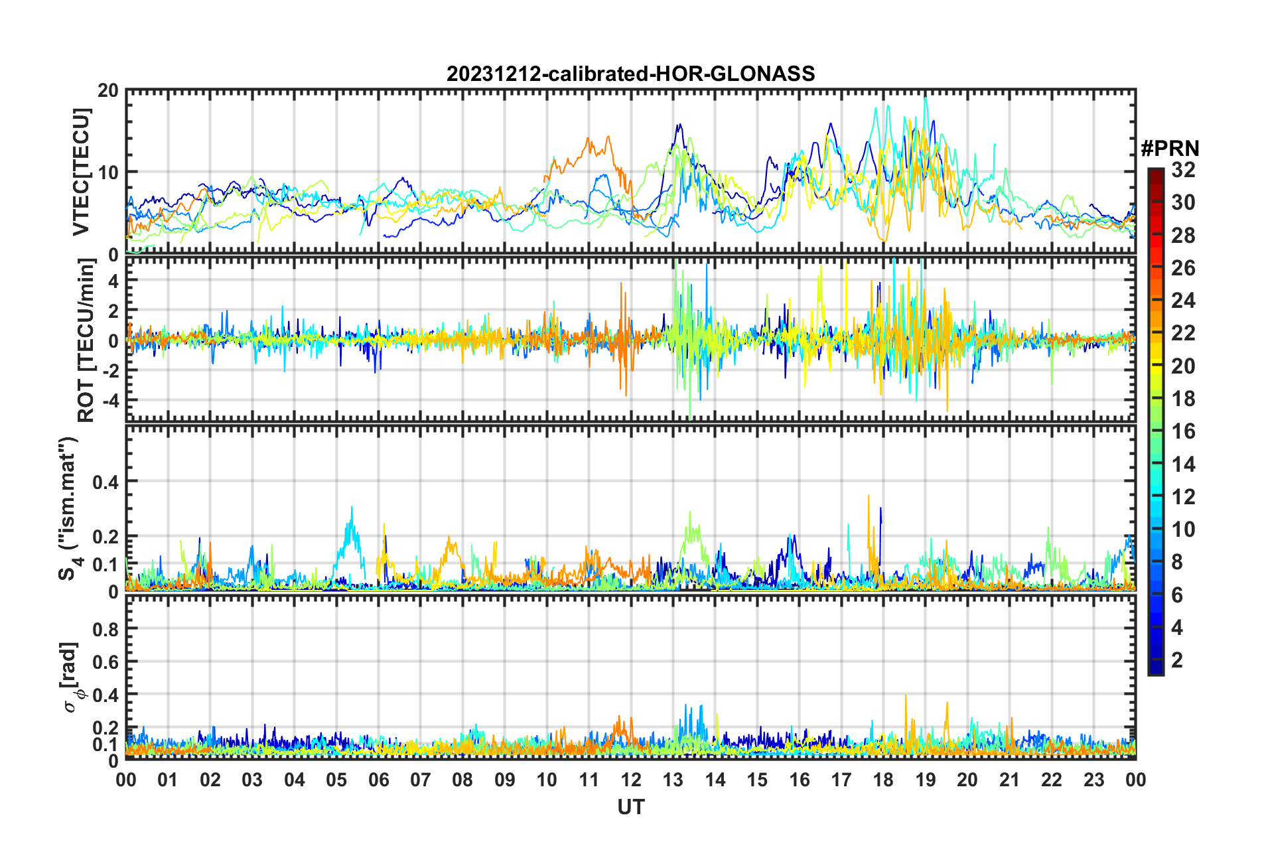Viewport: 1262px width, 844px height.
Task: Click inside the S4 scintillation plot panel
Action: click(x=631, y=508)
